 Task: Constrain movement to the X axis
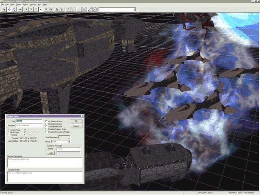(26, 9)
